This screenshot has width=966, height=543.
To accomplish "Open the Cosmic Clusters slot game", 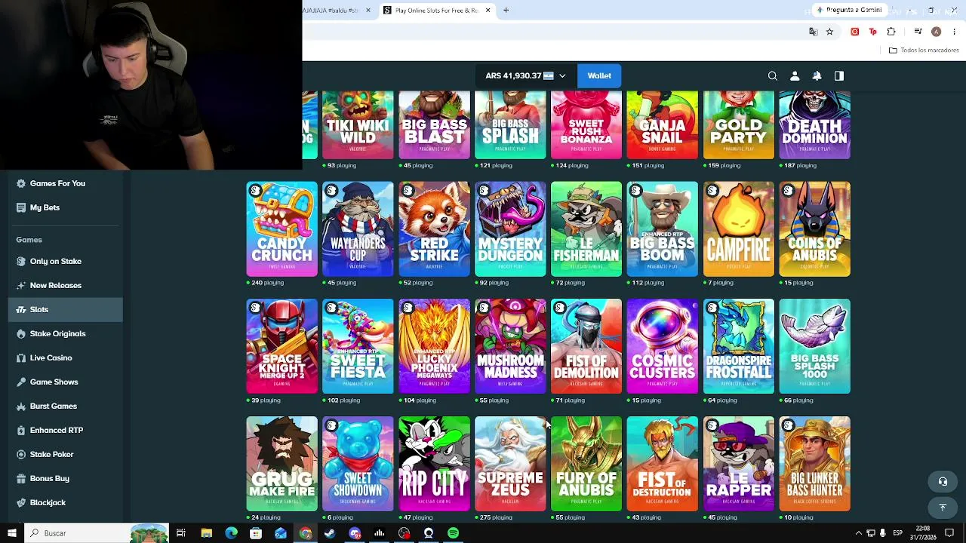I will tap(663, 347).
